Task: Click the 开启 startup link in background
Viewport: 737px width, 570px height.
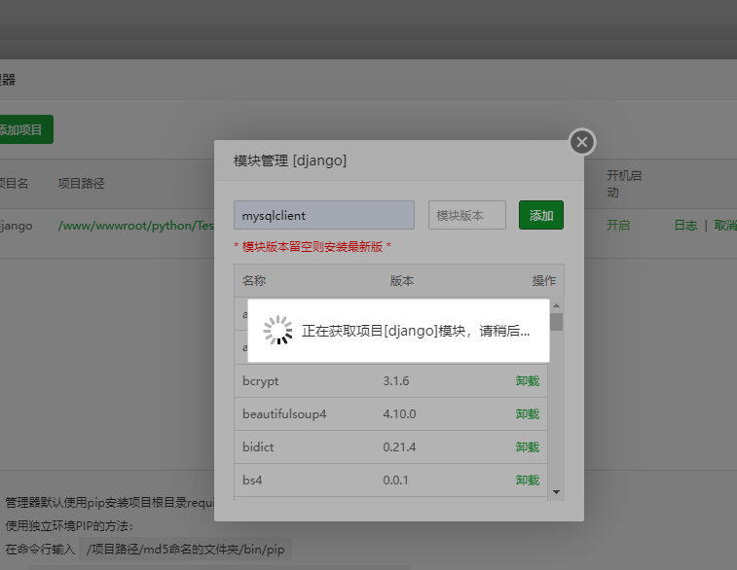Action: pos(617,226)
